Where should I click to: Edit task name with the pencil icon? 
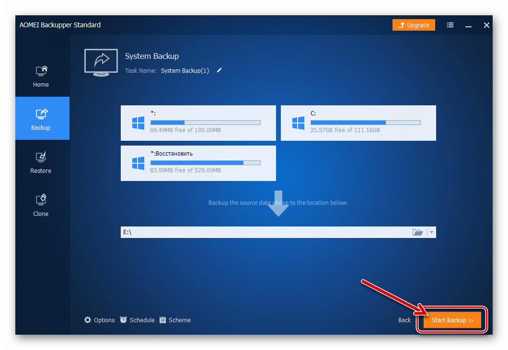[219, 70]
